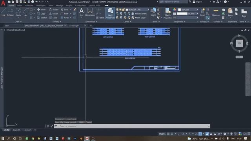The image size is (251, 141).
Task: Toggle MODEL space button
Action: click(162, 134)
